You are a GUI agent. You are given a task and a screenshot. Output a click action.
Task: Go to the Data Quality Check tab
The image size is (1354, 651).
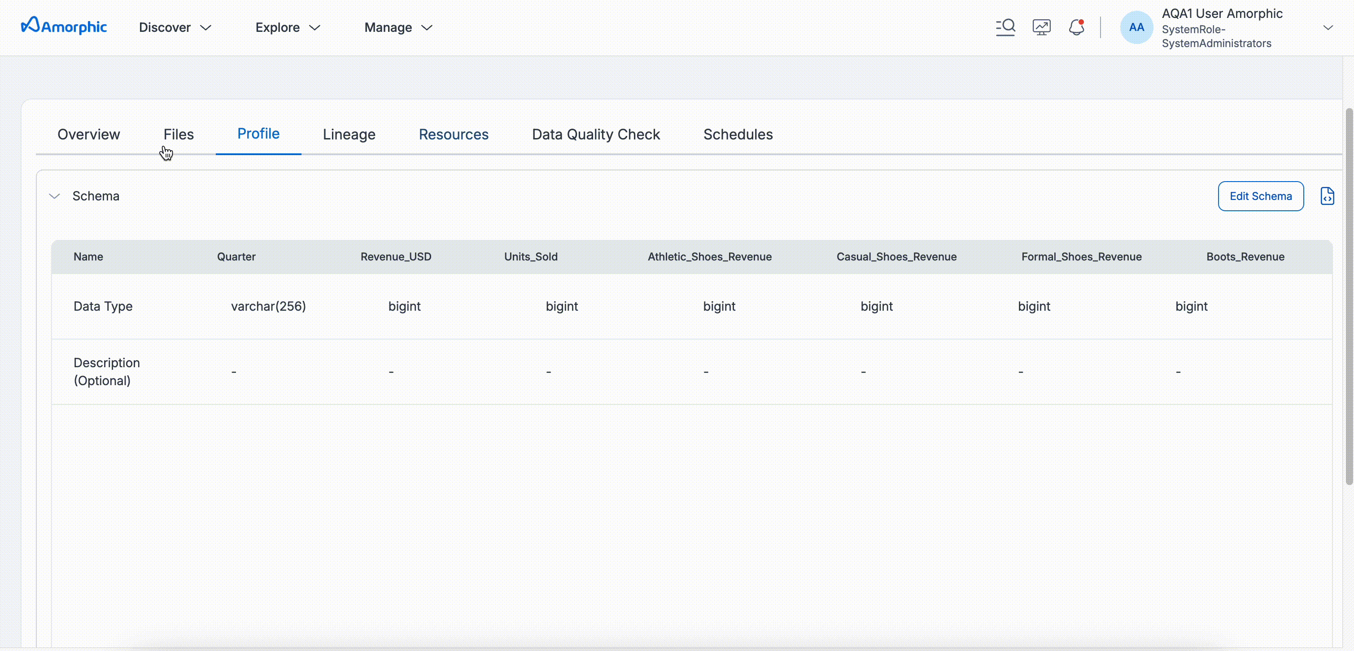pyautogui.click(x=595, y=135)
